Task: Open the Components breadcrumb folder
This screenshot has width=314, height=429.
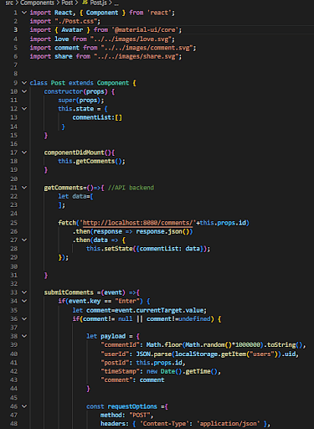Action: pyautogui.click(x=37, y=3)
